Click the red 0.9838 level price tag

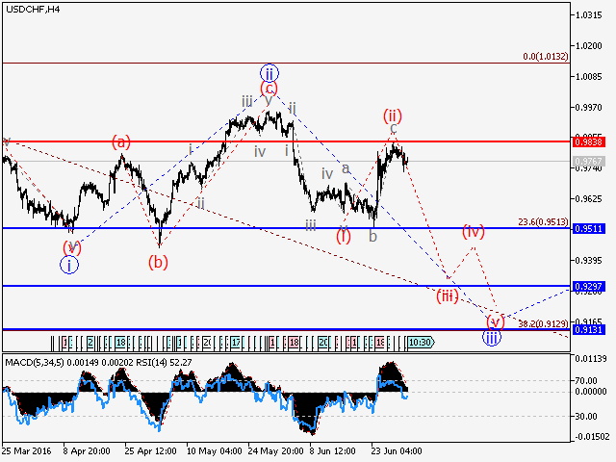[x=588, y=141]
